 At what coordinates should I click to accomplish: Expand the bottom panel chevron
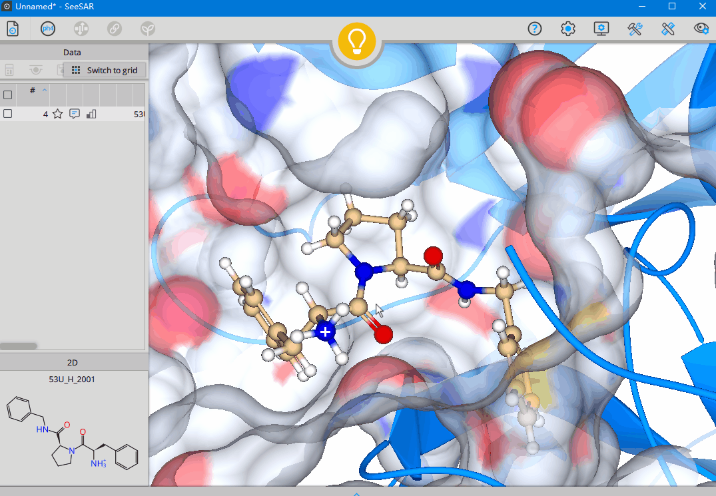[357, 493]
